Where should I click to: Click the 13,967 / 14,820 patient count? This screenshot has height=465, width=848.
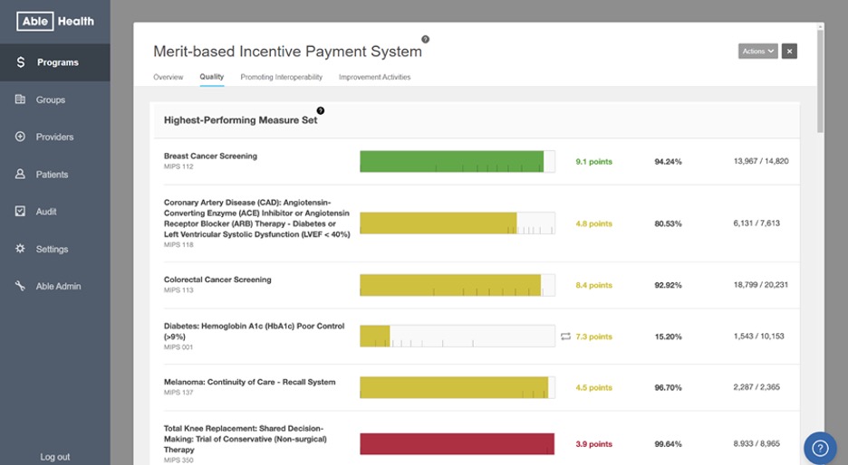761,161
